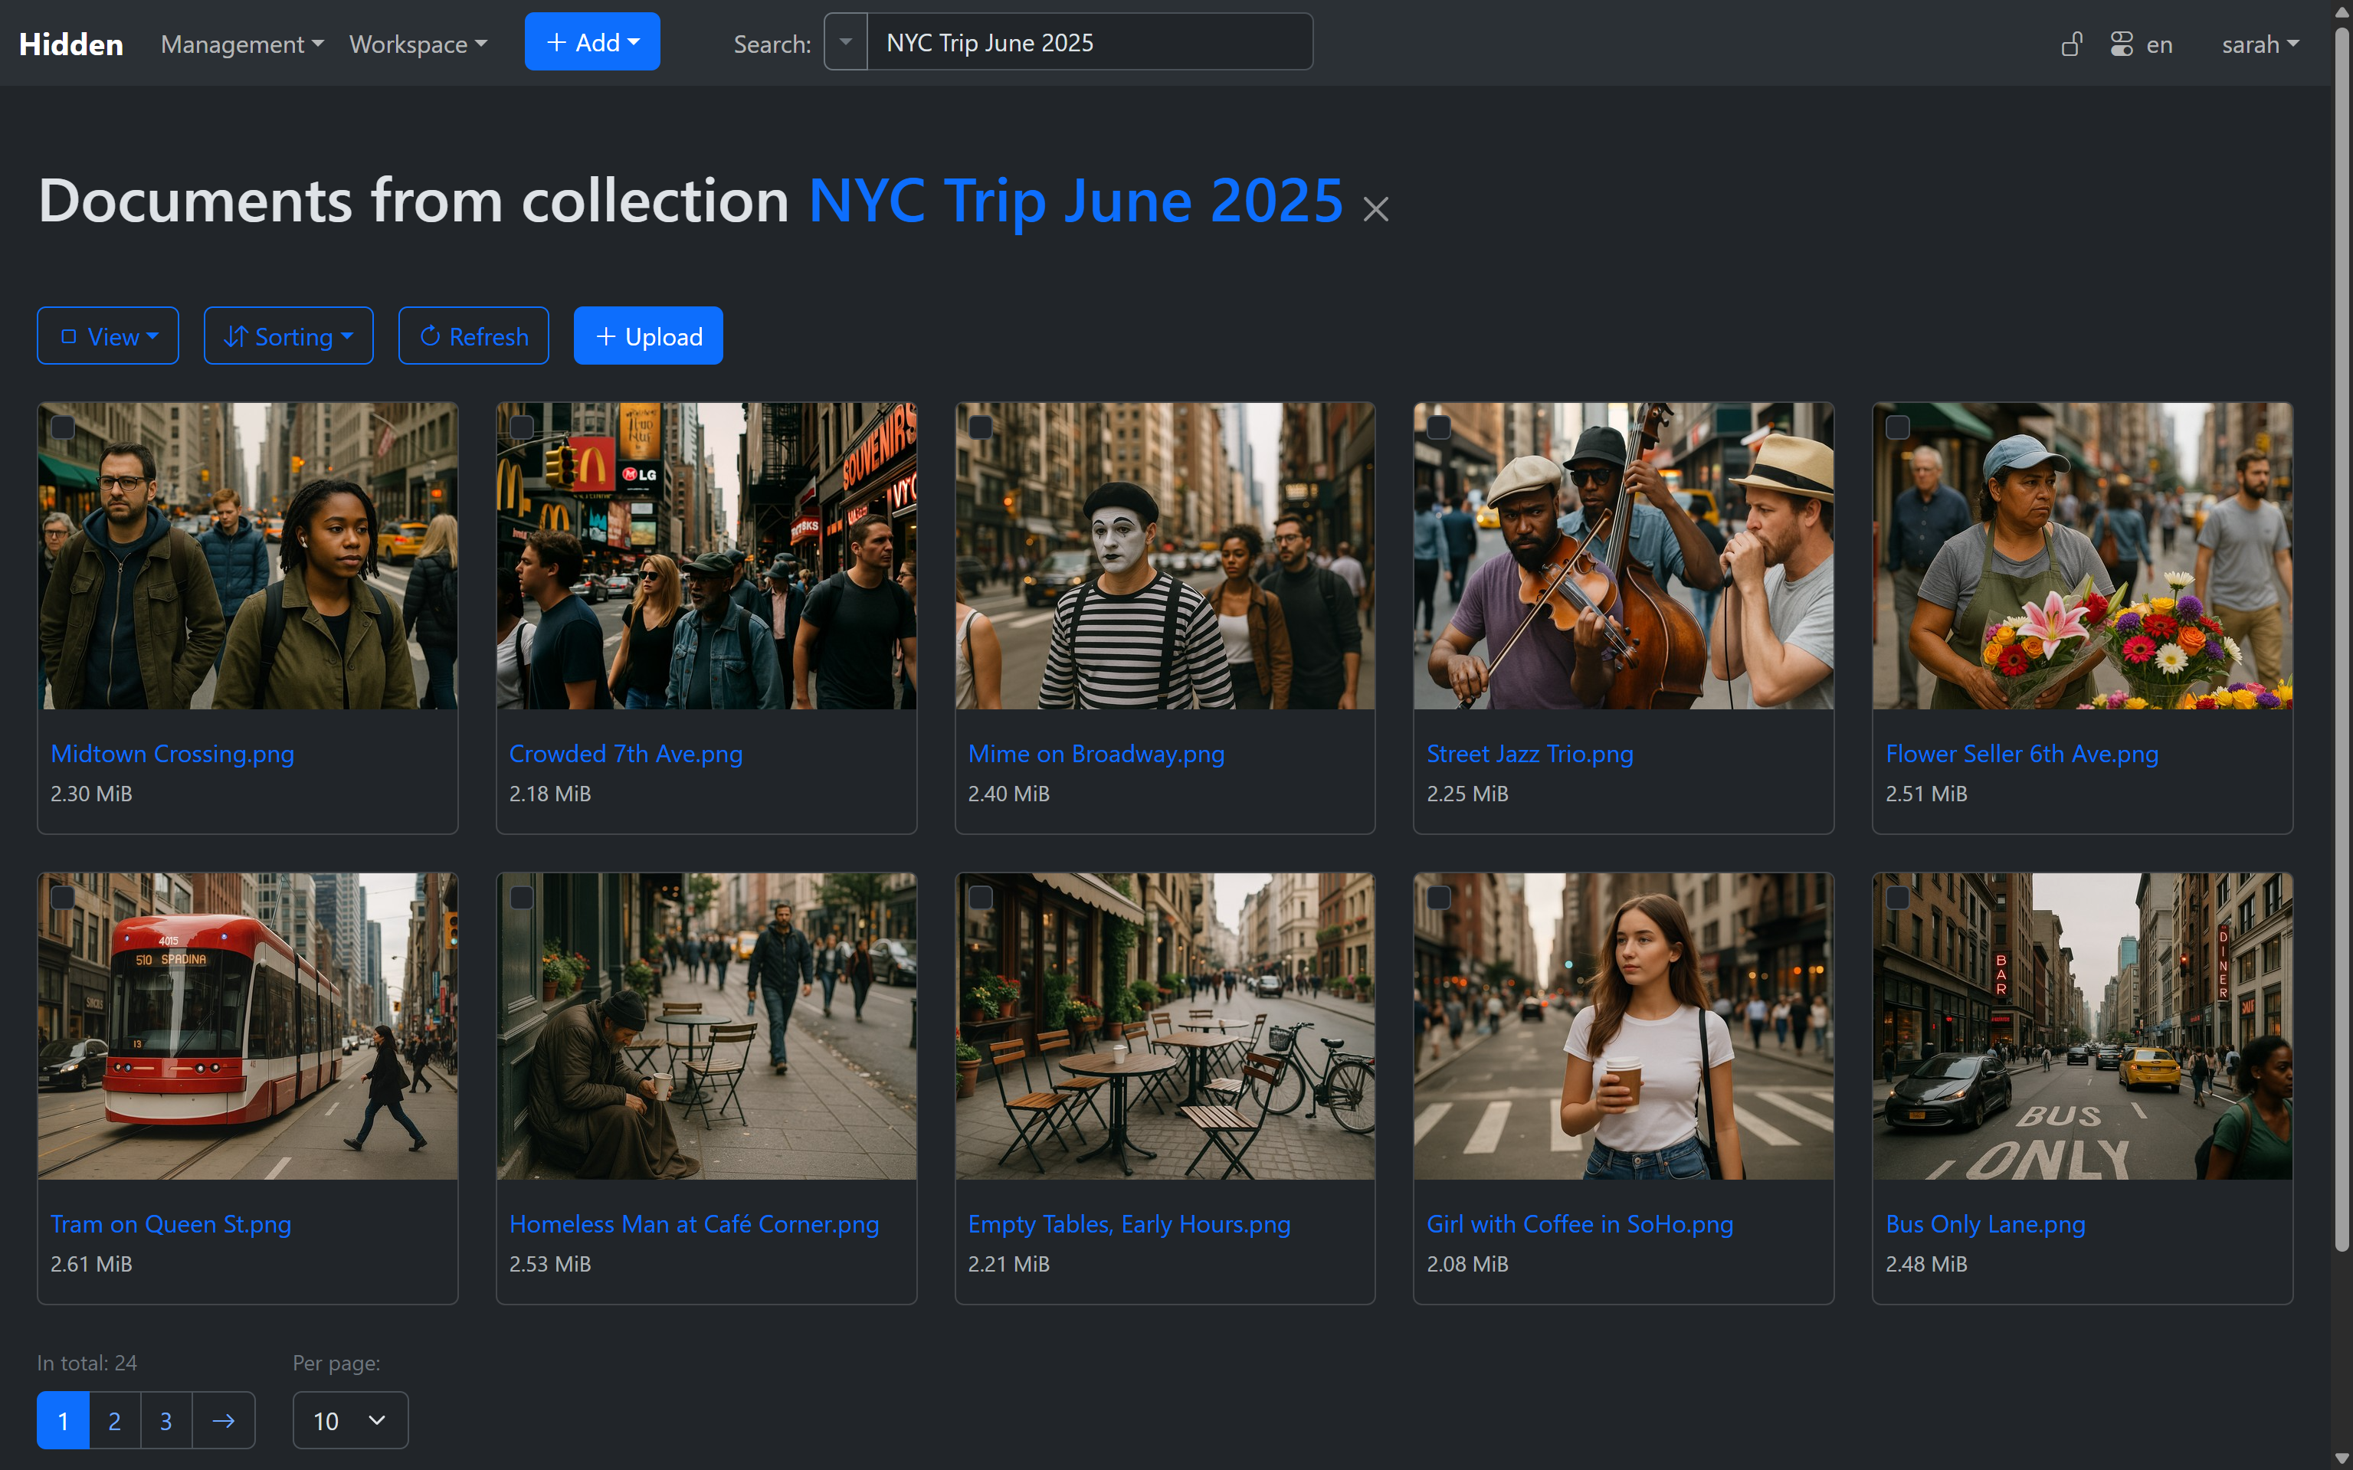This screenshot has width=2353, height=1470.
Task: Click the "2.61 MiB" size text
Action: coord(91,1264)
